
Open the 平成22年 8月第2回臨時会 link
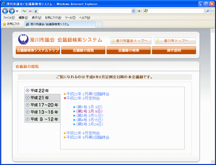pos(88,137)
